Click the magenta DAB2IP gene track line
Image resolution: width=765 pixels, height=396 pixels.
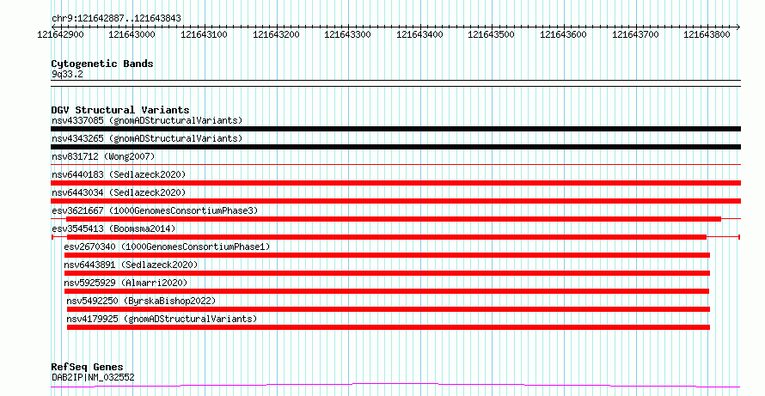tap(395, 385)
